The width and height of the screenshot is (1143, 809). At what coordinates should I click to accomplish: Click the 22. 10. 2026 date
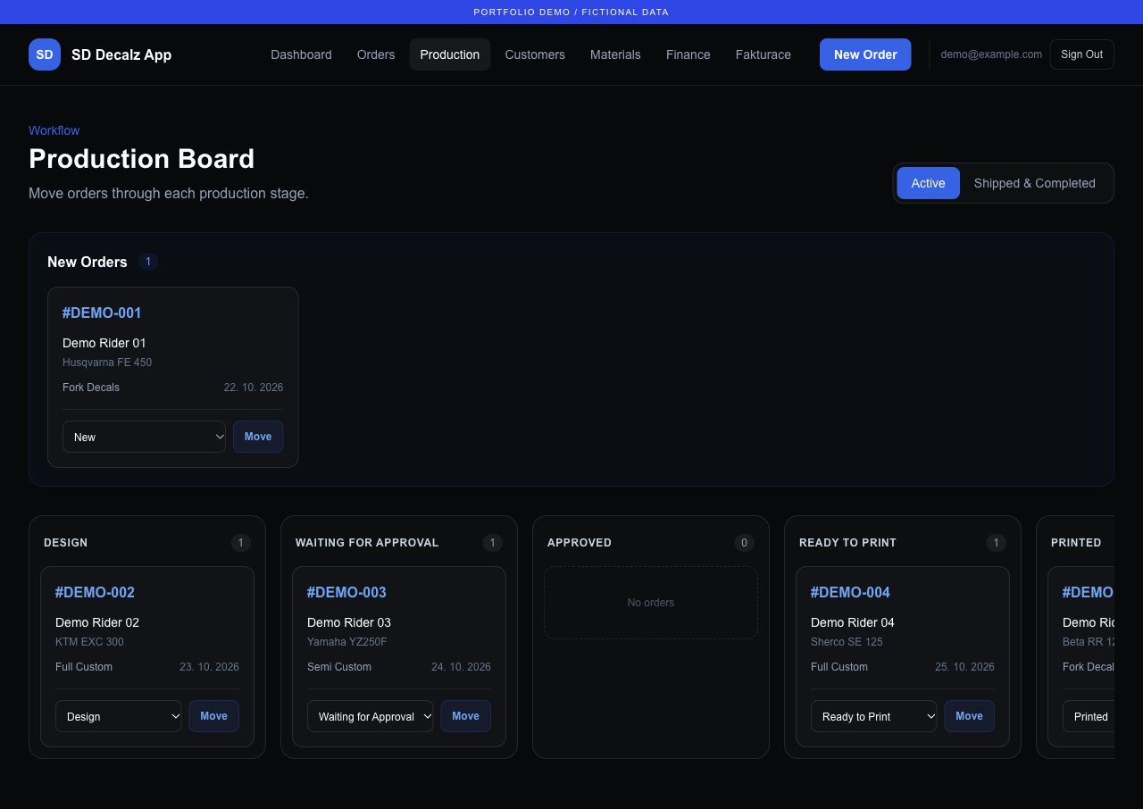(254, 388)
